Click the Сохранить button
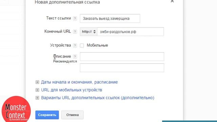The height and width of the screenshot is (122, 217). click(x=47, y=115)
